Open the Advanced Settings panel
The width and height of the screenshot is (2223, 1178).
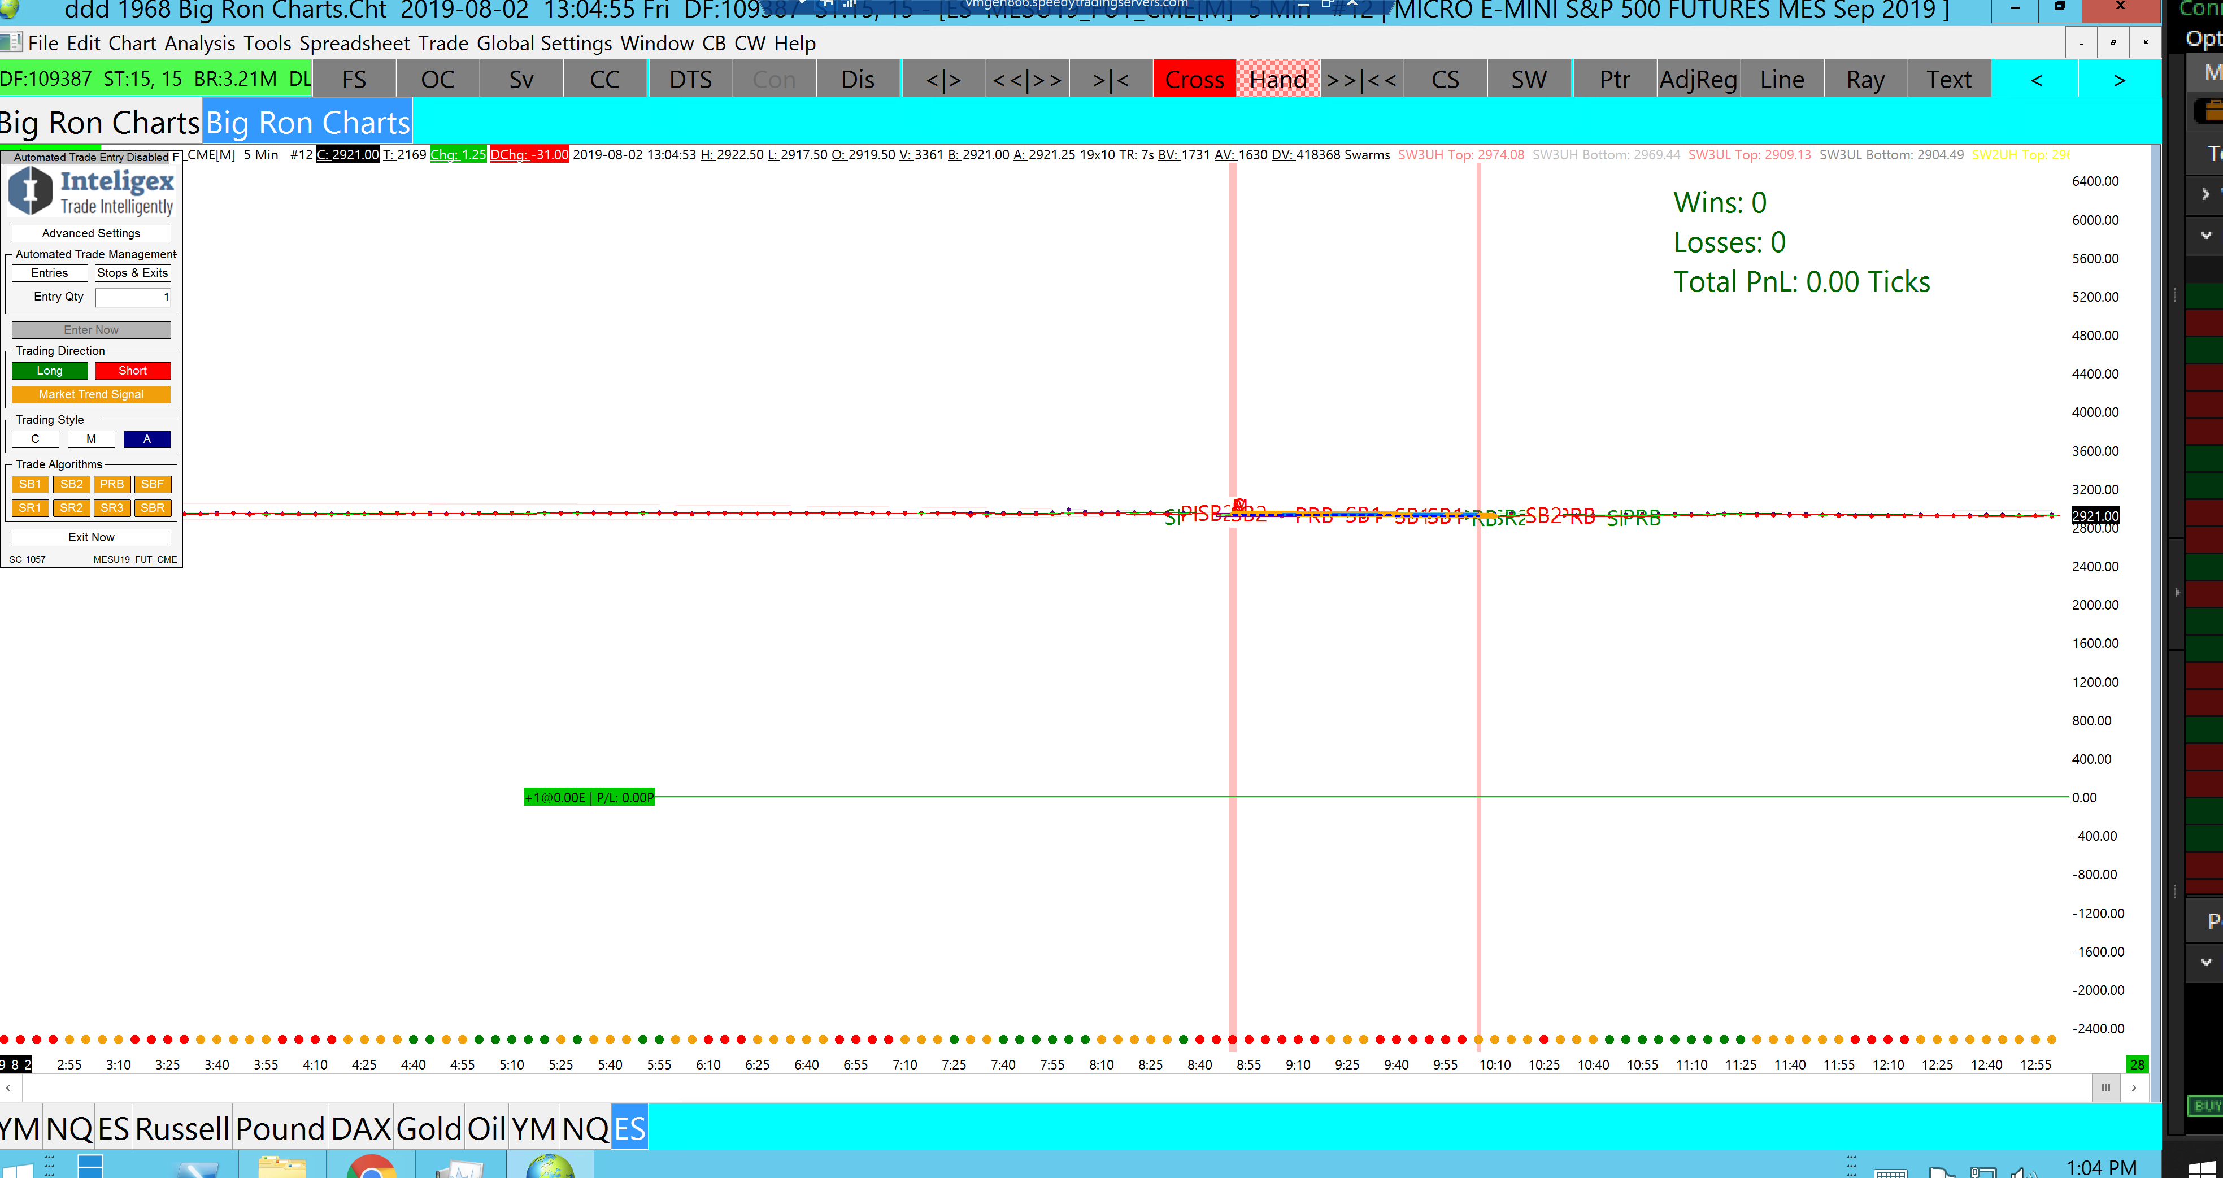point(90,233)
